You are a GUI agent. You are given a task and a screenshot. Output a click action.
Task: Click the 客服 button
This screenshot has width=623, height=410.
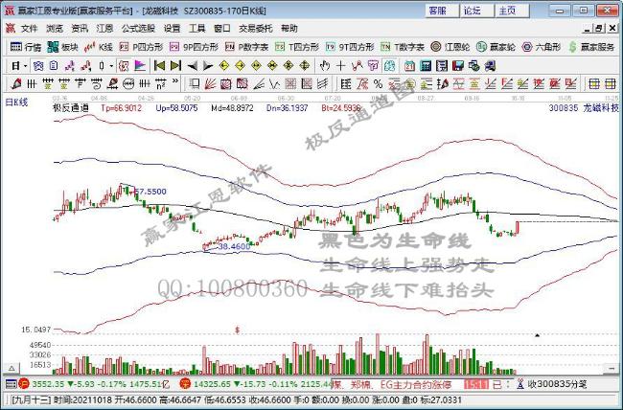[438, 11]
